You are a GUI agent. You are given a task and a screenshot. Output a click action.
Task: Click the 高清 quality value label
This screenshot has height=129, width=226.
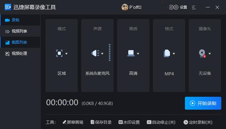pos(133,73)
